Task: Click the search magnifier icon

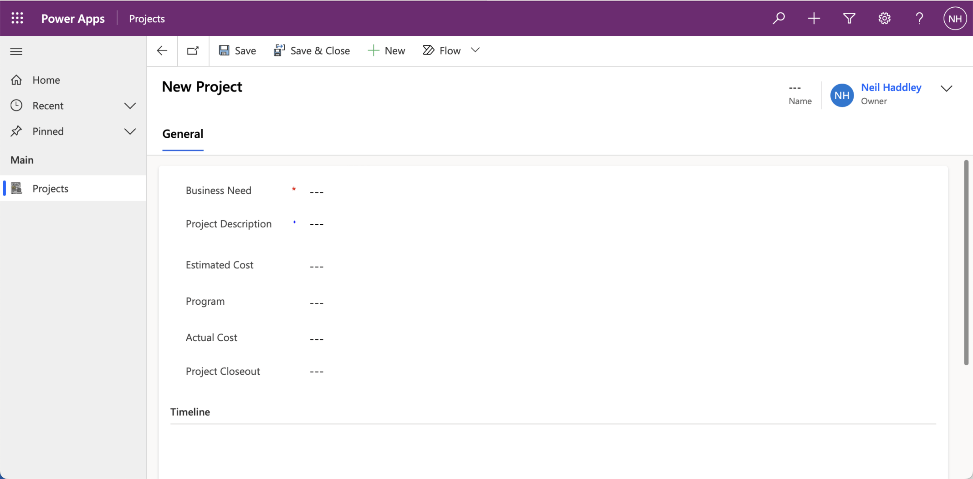Action: pos(778,18)
